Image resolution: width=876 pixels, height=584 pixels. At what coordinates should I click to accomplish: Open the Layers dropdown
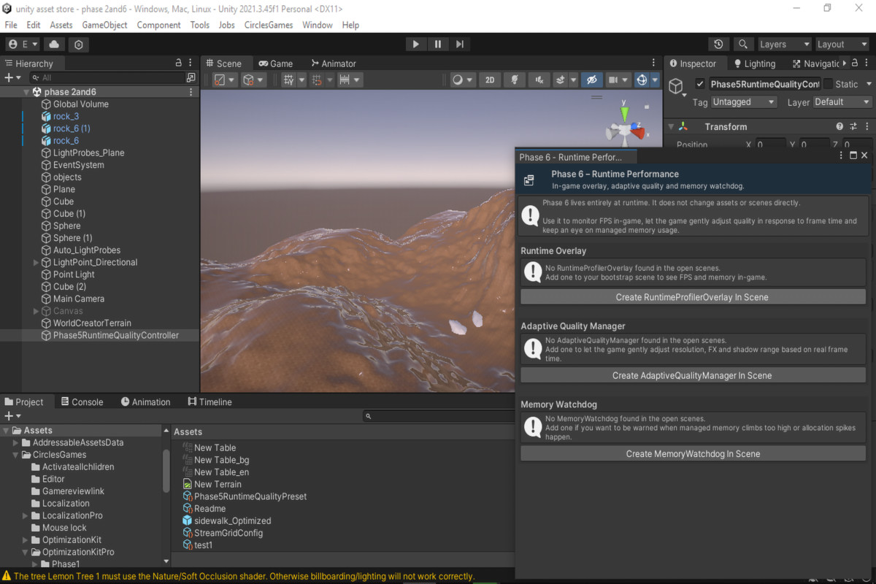click(784, 44)
